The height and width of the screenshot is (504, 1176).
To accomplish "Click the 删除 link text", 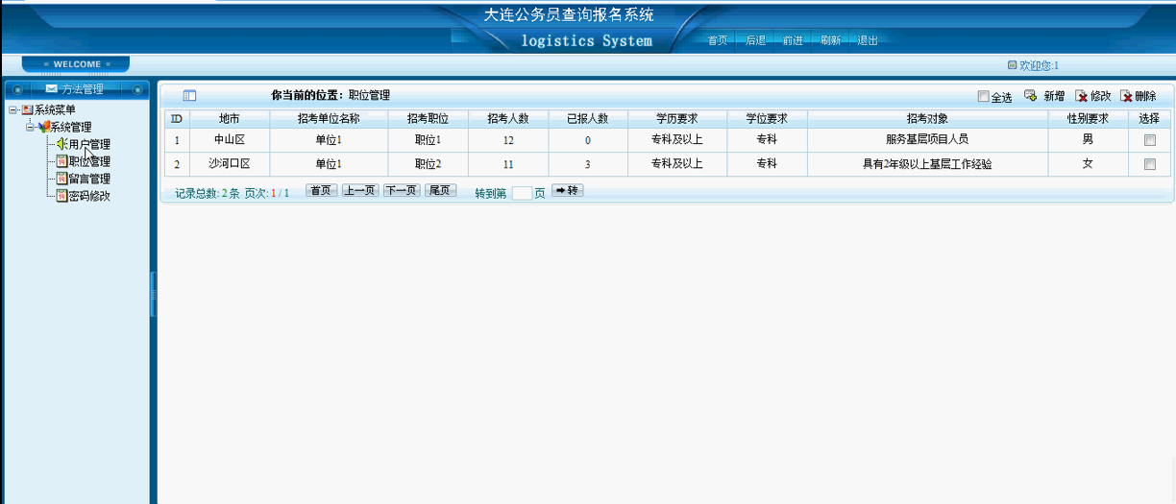I will pyautogui.click(x=1145, y=96).
